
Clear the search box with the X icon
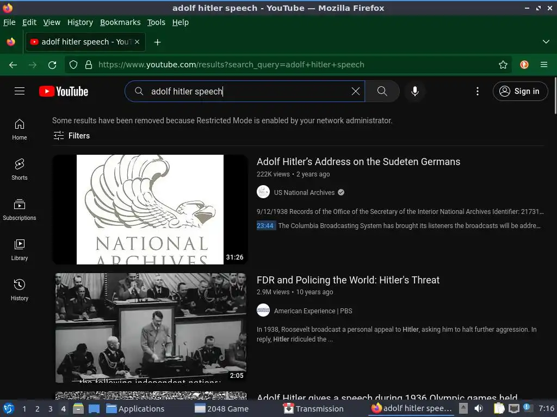click(355, 91)
